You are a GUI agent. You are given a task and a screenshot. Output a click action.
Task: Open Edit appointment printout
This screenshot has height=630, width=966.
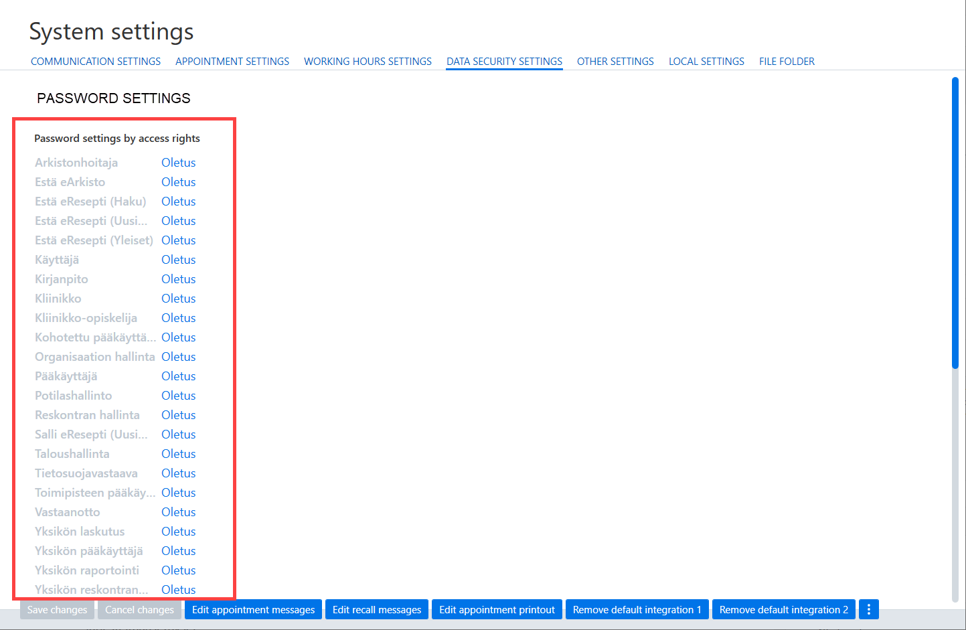coord(497,609)
